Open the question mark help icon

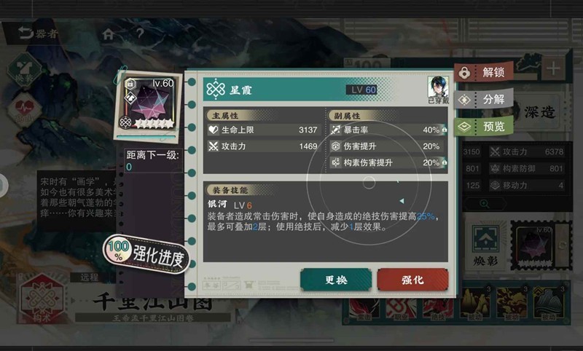pos(140,33)
